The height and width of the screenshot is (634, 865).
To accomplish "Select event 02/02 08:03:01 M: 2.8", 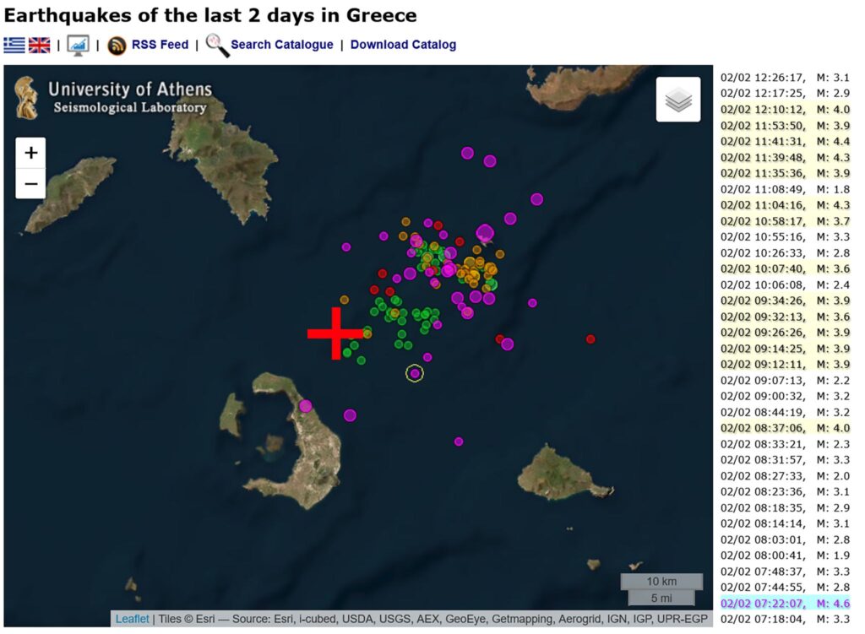I will (x=785, y=539).
